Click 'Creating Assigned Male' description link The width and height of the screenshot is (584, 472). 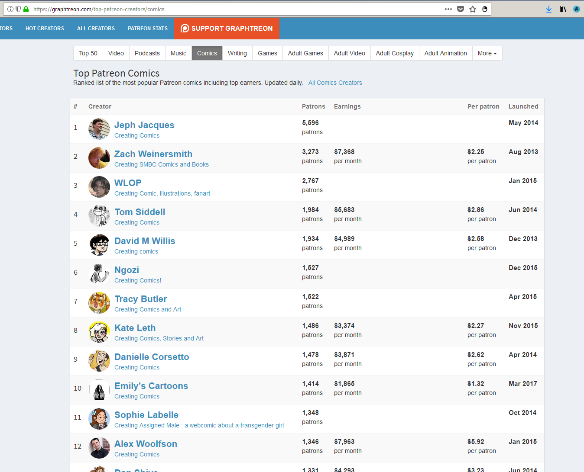click(199, 425)
